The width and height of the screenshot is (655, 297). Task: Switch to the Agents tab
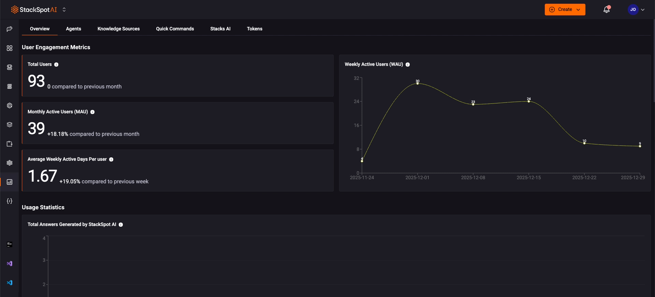(x=73, y=29)
